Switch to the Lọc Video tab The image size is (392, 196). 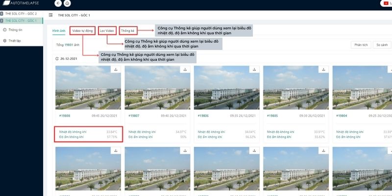(x=107, y=31)
